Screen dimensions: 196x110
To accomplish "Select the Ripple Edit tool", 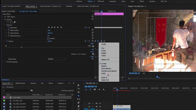I will pos(78,92).
